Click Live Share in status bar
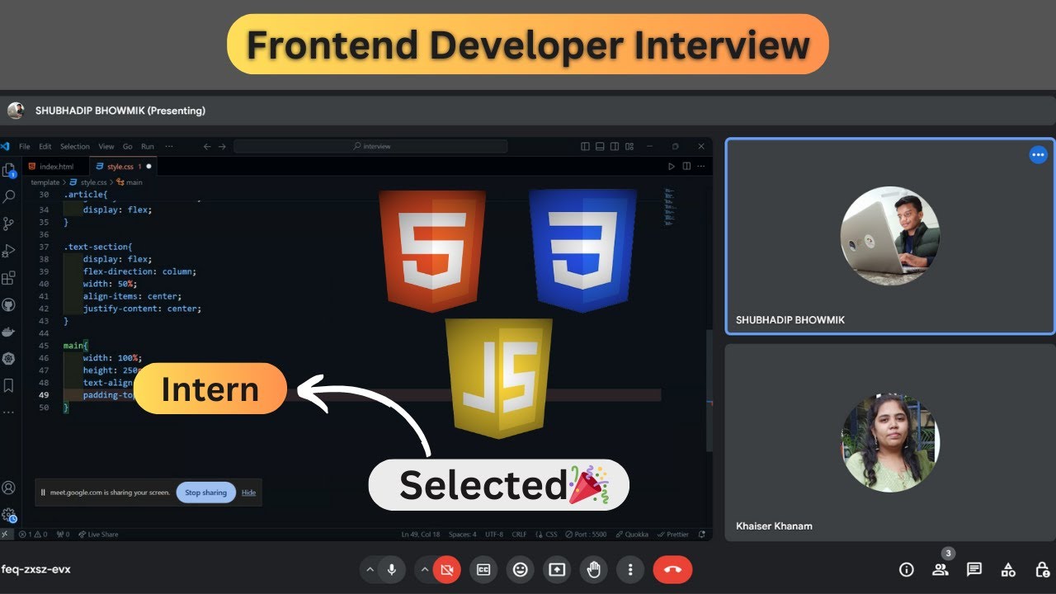This screenshot has width=1056, height=594. (x=98, y=535)
